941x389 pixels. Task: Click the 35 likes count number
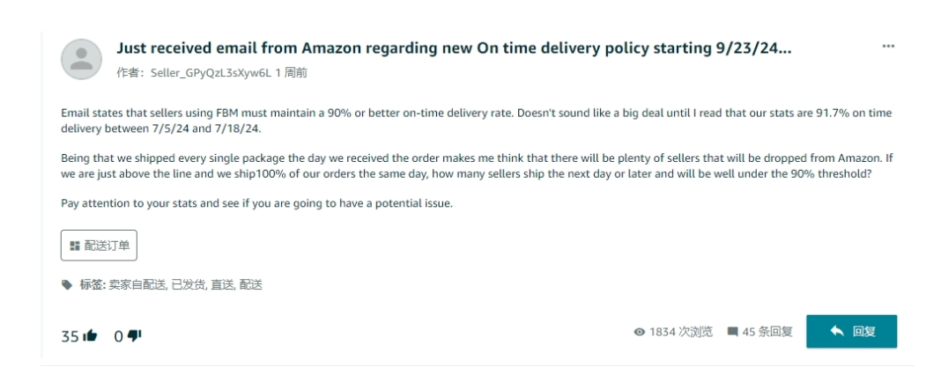70,336
